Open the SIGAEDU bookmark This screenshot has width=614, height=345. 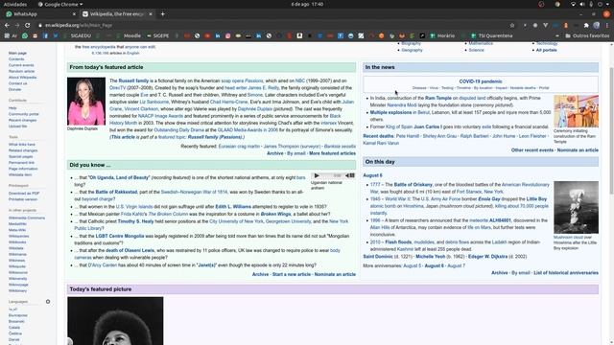click(x=77, y=35)
